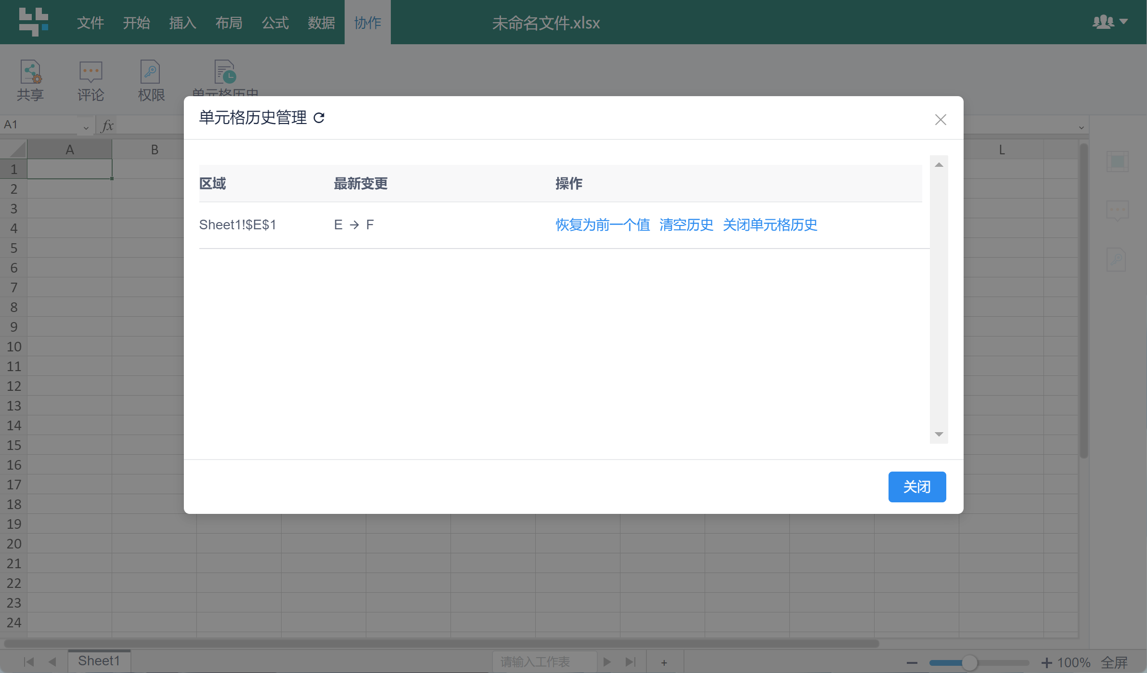Screen dimensions: 1147x673
Task: Click the fx function icon
Action: (x=107, y=126)
